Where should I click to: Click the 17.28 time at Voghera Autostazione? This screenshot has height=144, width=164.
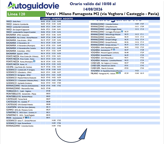point(142,50)
